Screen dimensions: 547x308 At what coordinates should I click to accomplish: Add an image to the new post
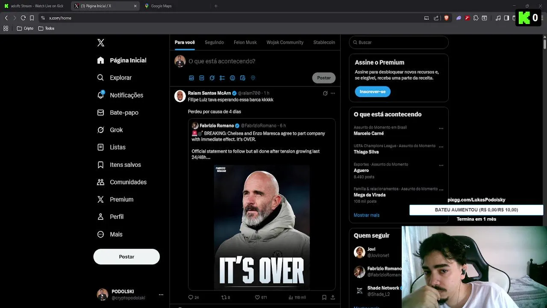pos(191,78)
